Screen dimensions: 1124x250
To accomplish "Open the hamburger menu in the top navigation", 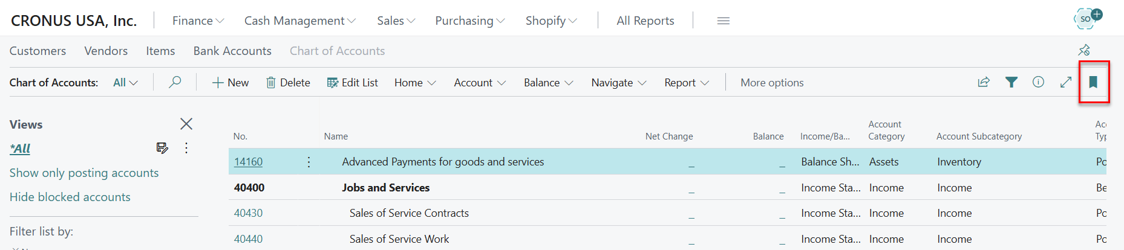I will (x=723, y=21).
